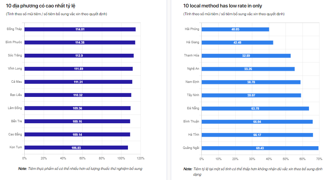330x180 pixels.
Task: Select the Bình Phước bar in left chart
Action: click(x=80, y=43)
